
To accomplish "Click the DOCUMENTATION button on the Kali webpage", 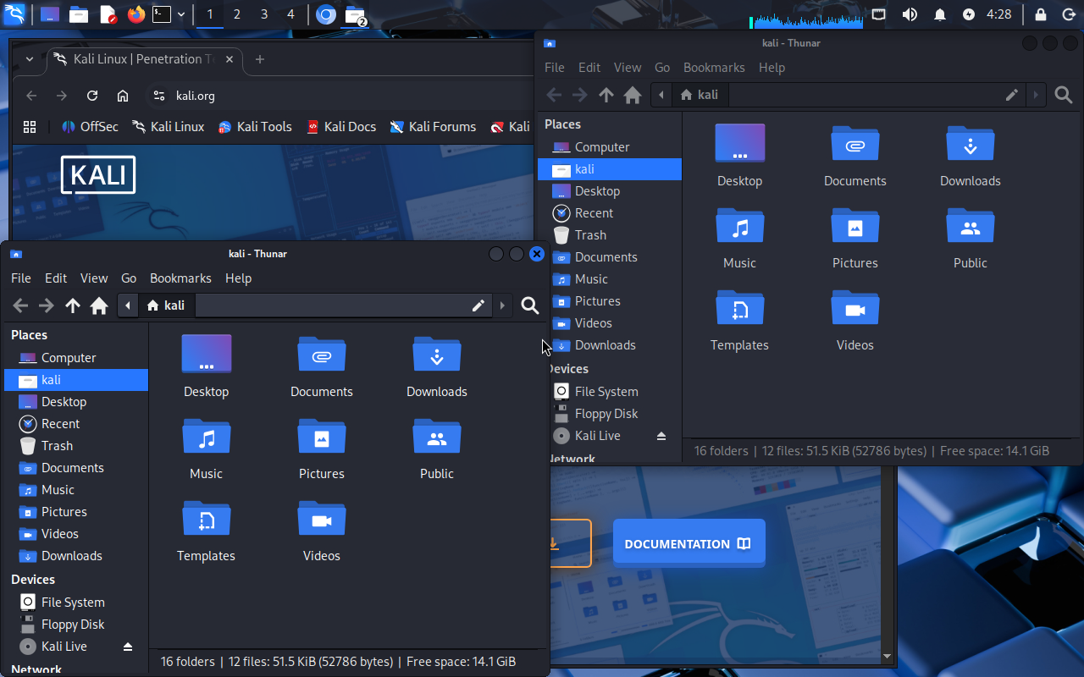I will point(688,543).
